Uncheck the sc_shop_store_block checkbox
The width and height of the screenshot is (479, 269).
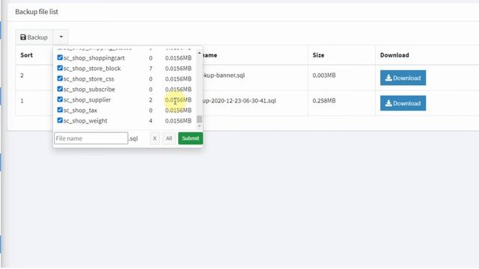[60, 68]
